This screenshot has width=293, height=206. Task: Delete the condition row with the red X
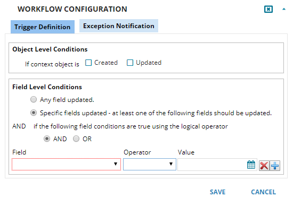click(x=264, y=166)
